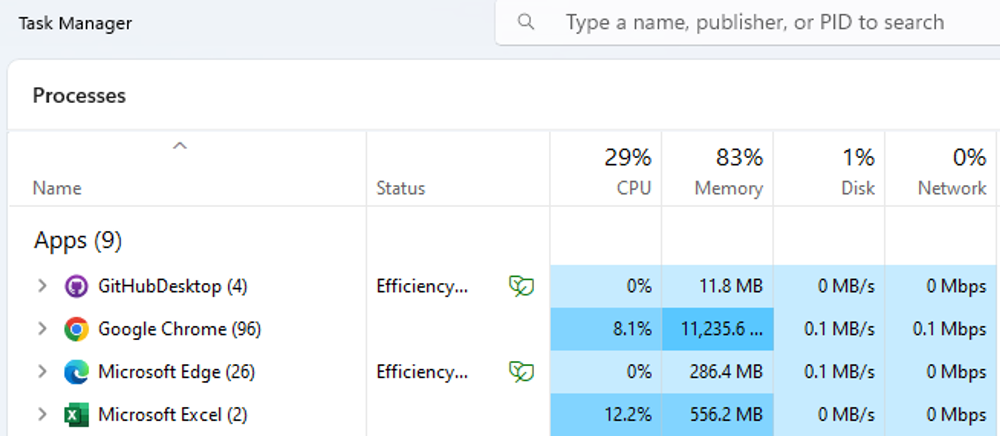Expand the Google Chrome (96) process group
Screen dimensions: 1000x436
tap(42, 329)
